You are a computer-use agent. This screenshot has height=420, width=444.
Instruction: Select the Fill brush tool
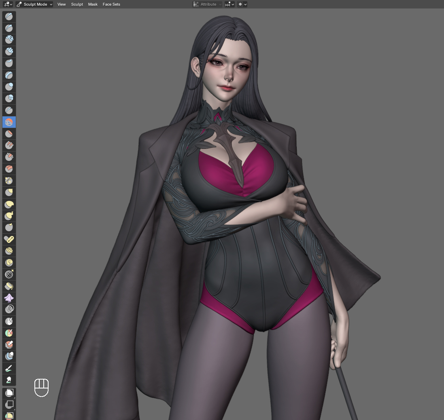point(9,146)
